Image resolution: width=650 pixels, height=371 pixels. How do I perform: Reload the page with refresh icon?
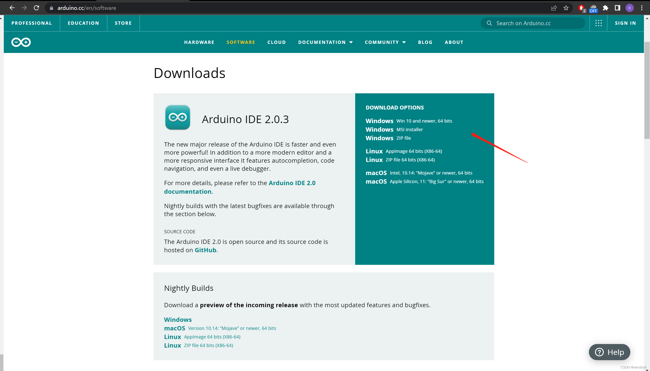[x=36, y=8]
